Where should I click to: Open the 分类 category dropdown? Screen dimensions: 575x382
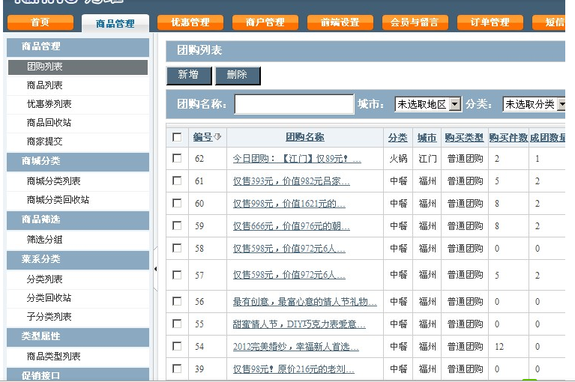535,105
